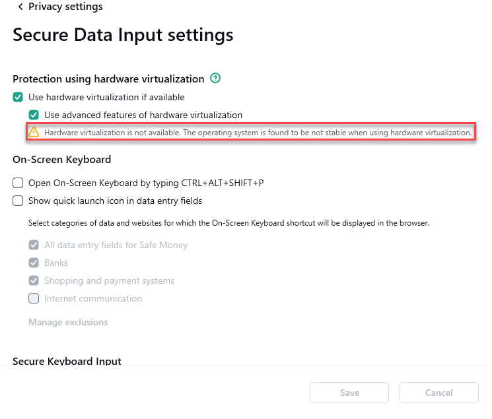Viewport: 492px width, 419px height.
Task: Enable Show quick launch icon checkbox
Action: (18, 201)
